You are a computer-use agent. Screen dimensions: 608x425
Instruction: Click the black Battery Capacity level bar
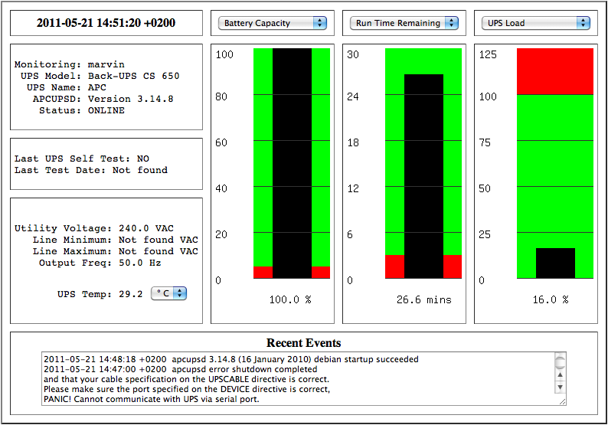point(292,163)
